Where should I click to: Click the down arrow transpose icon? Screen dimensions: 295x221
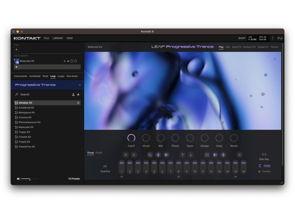coord(191,155)
